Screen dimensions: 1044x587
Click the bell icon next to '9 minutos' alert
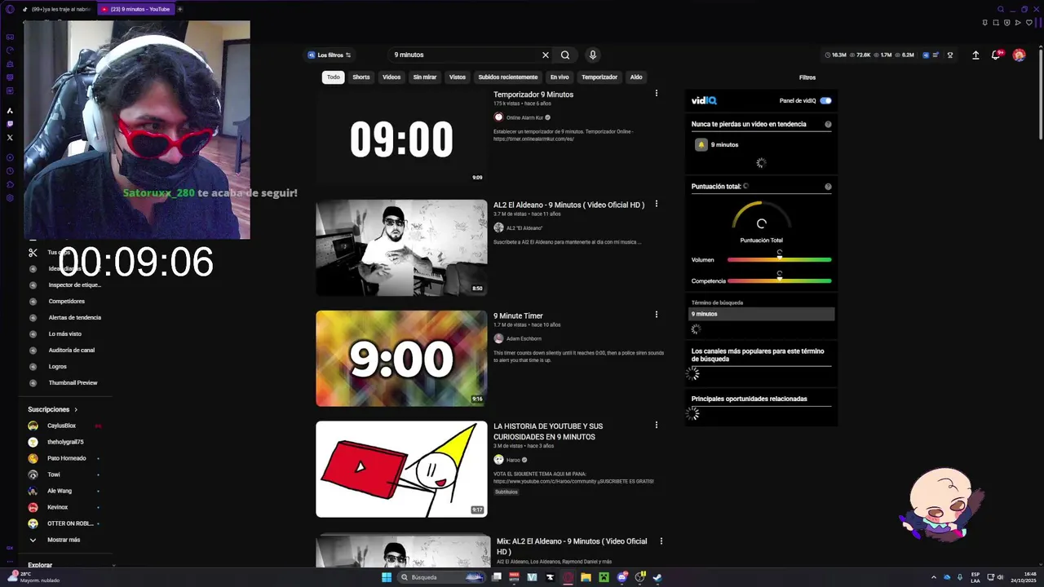click(701, 144)
